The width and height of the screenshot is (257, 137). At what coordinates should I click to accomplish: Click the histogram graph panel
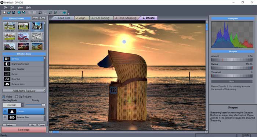(x=232, y=35)
